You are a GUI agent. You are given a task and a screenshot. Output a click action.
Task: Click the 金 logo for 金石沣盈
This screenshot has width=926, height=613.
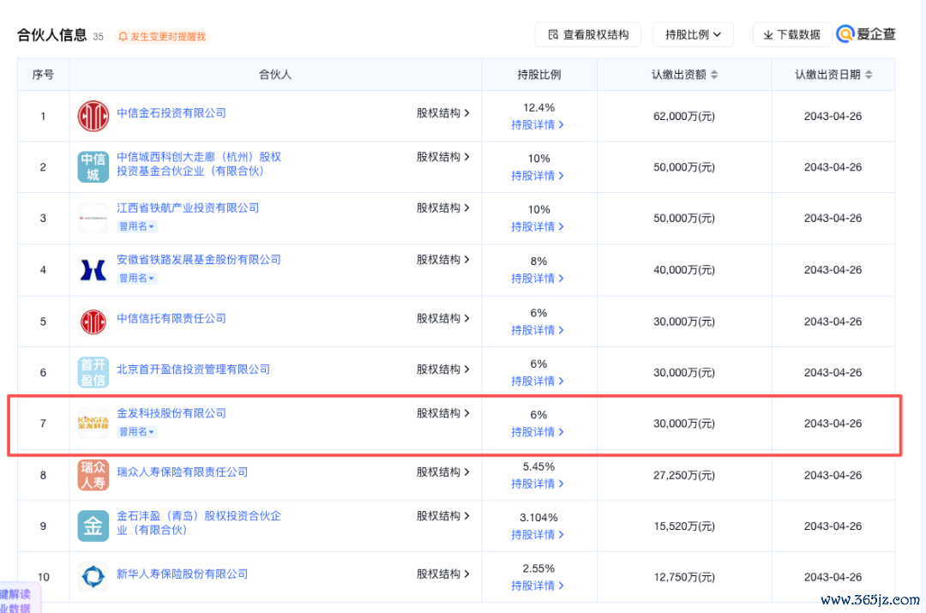[93, 526]
